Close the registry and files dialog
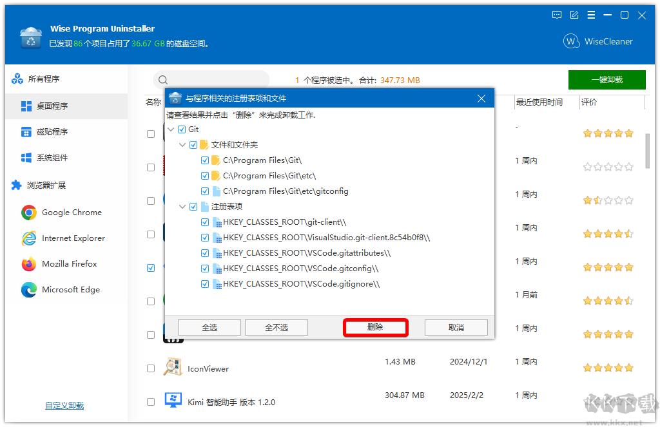Image resolution: width=660 pixels, height=427 pixels. click(481, 99)
